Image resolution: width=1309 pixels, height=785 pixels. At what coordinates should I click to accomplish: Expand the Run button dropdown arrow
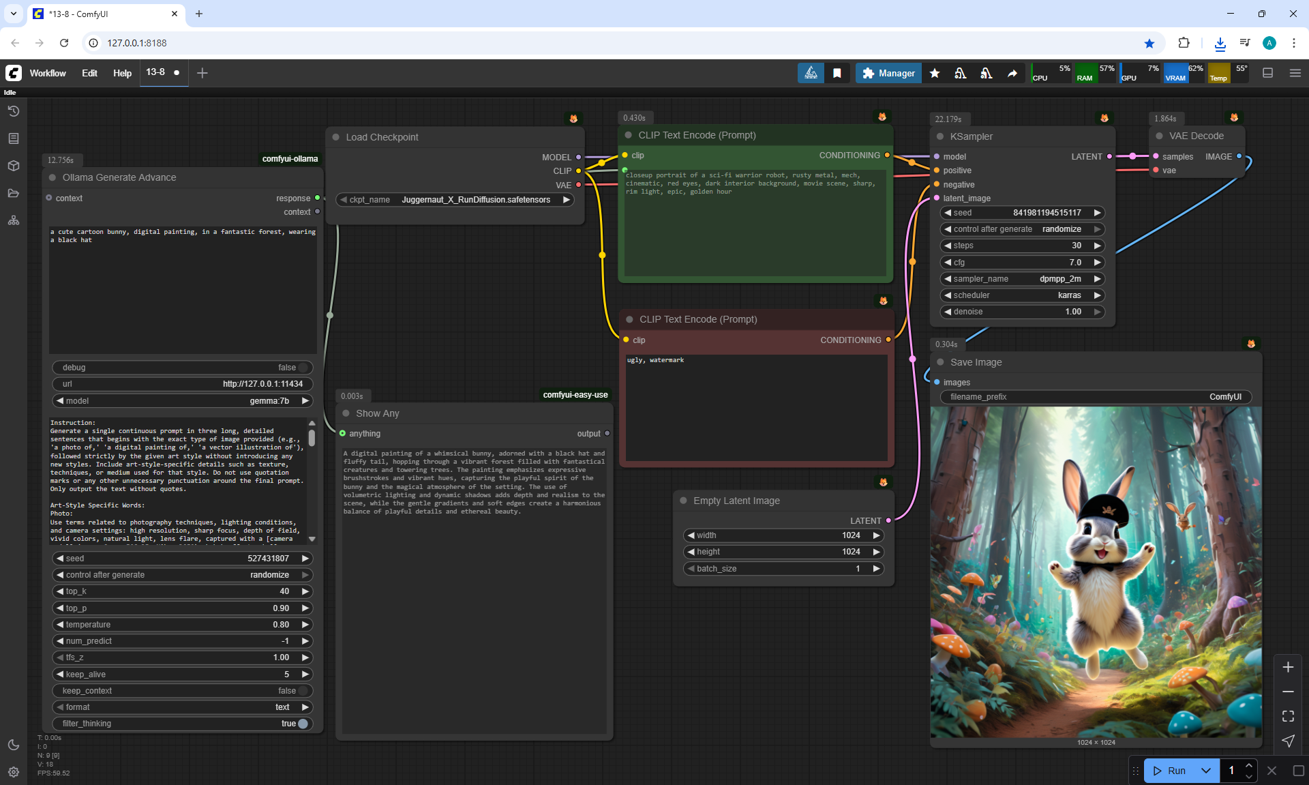[x=1206, y=771]
